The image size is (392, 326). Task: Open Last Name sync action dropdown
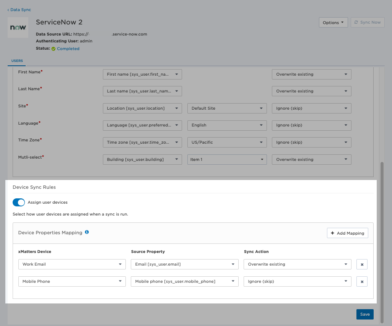312,91
